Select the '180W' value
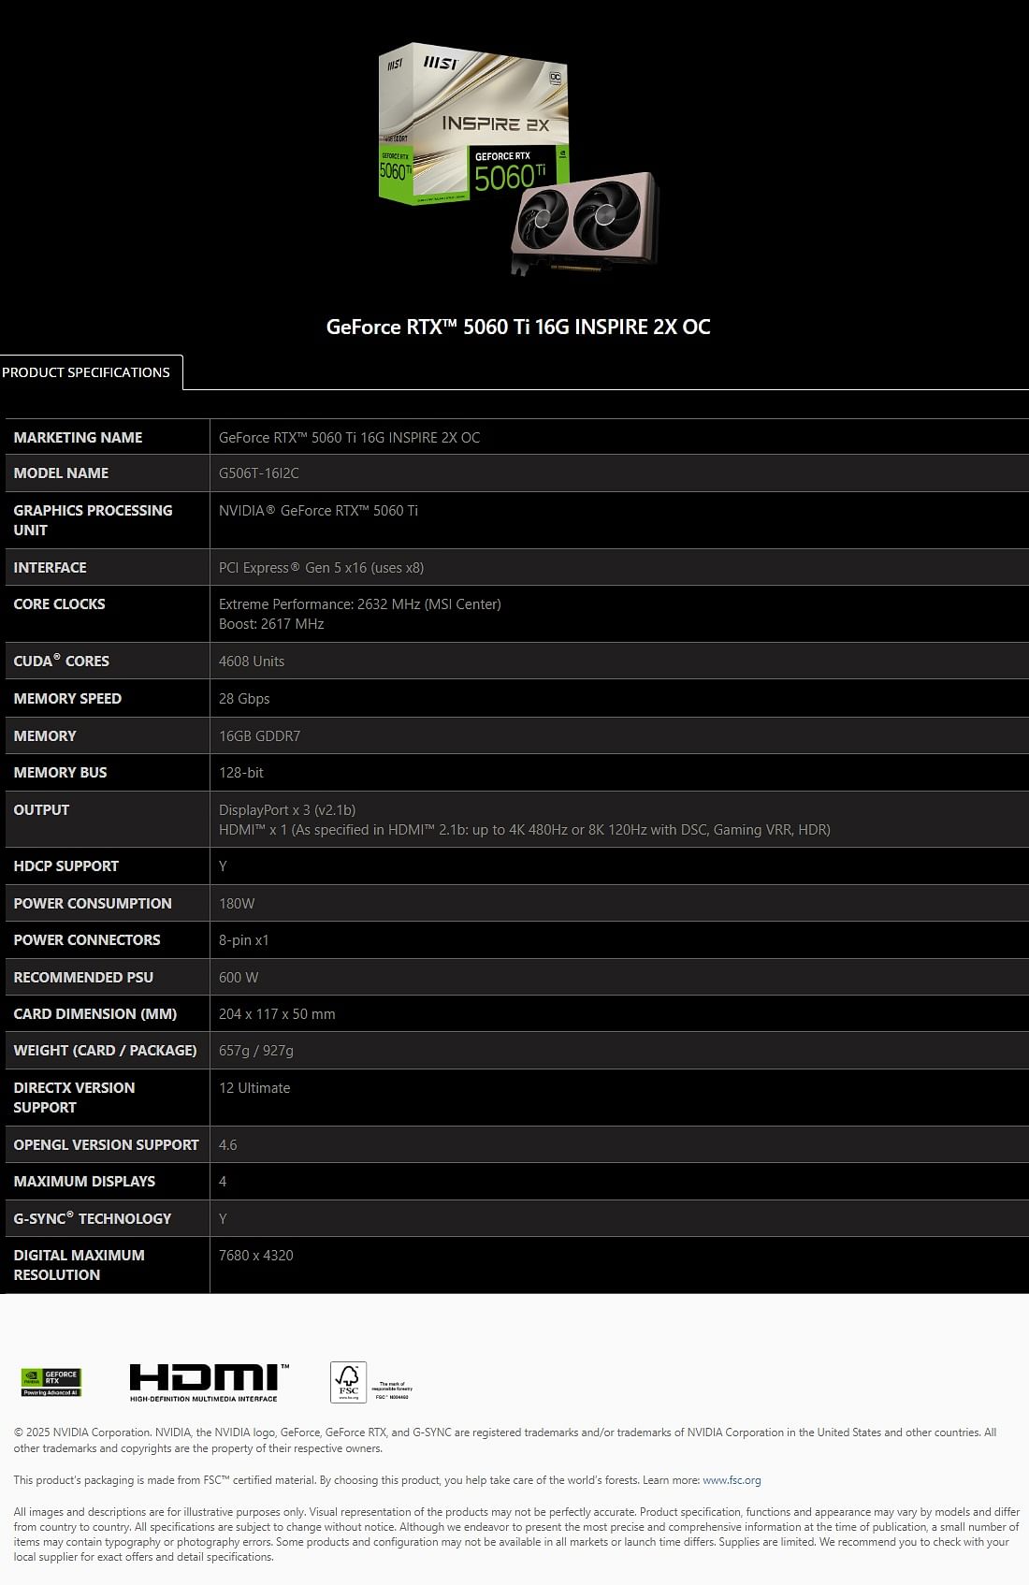Image resolution: width=1029 pixels, height=1585 pixels. click(237, 904)
